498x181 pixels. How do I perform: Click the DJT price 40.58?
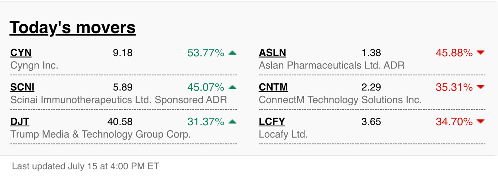point(120,122)
